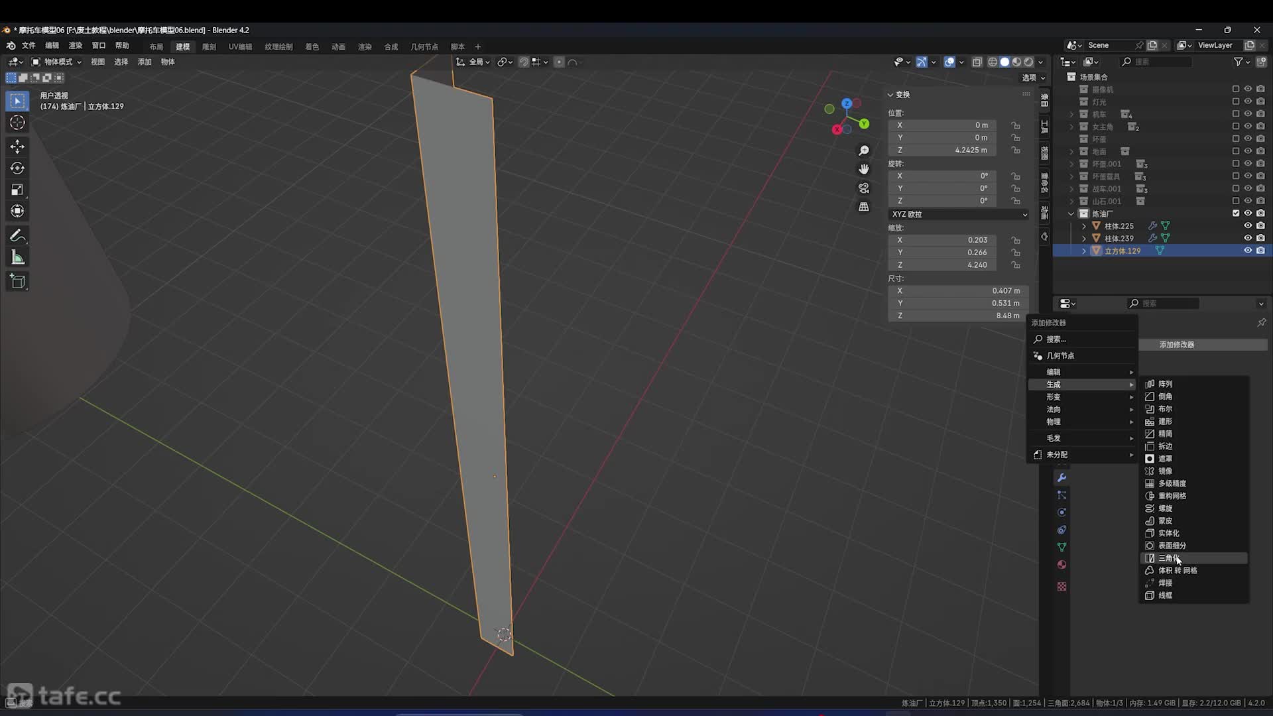Open the texture checker properties tab
This screenshot has height=716, width=1273.
click(x=1061, y=587)
